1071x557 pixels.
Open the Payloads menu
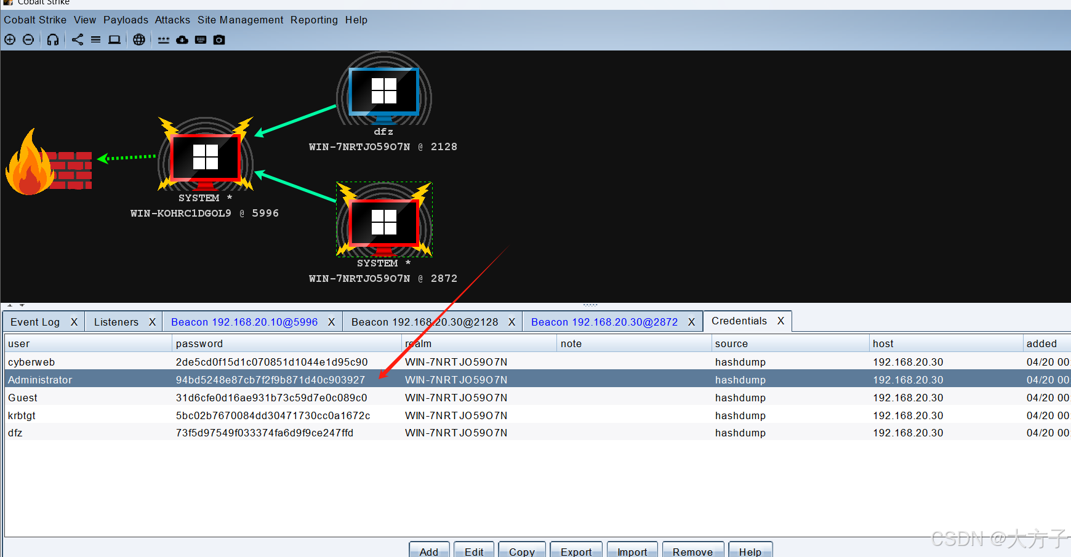(126, 20)
